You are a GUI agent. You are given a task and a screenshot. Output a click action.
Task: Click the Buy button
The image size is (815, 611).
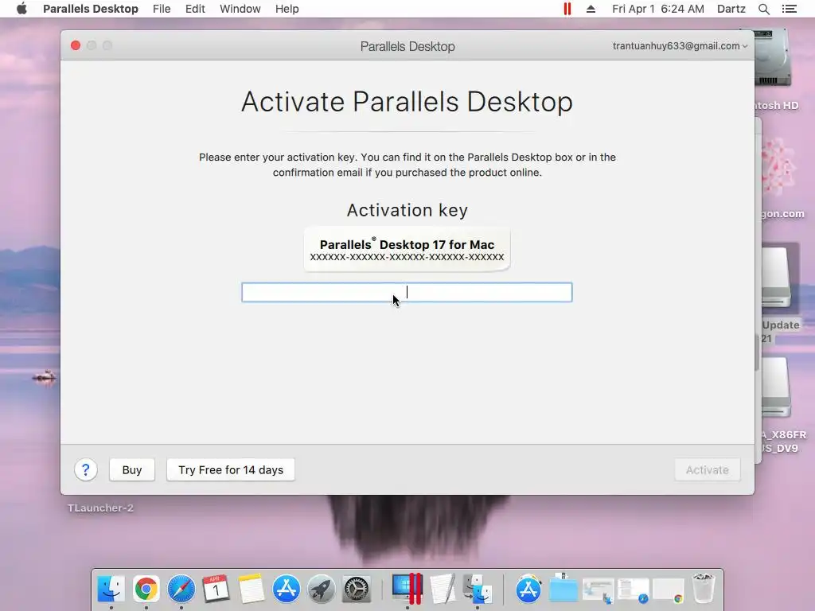pyautogui.click(x=132, y=469)
